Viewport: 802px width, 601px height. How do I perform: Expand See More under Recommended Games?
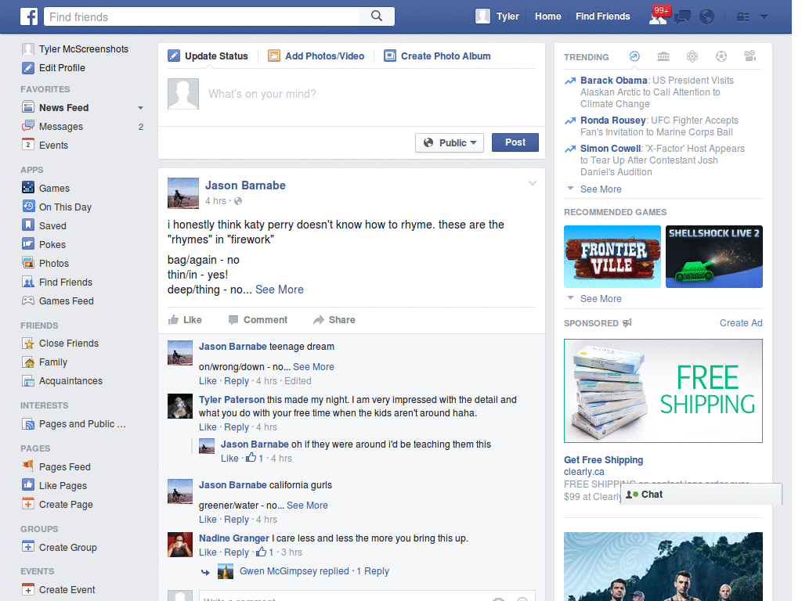pyautogui.click(x=601, y=298)
